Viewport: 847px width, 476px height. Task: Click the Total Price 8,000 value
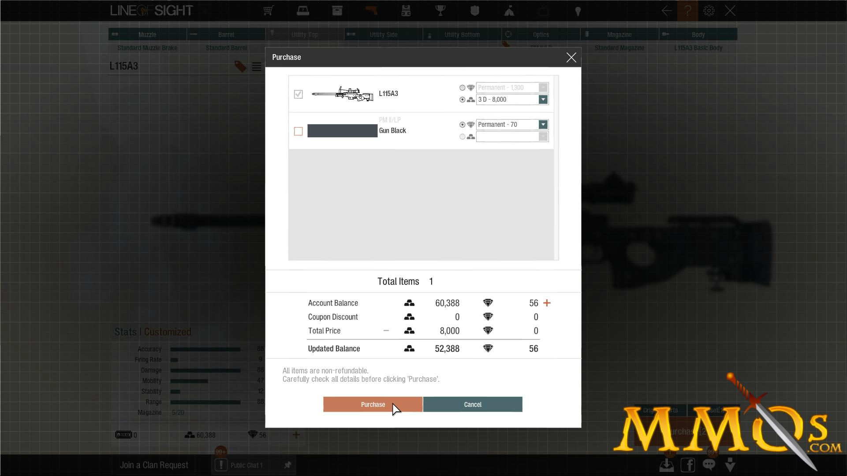[x=449, y=331]
